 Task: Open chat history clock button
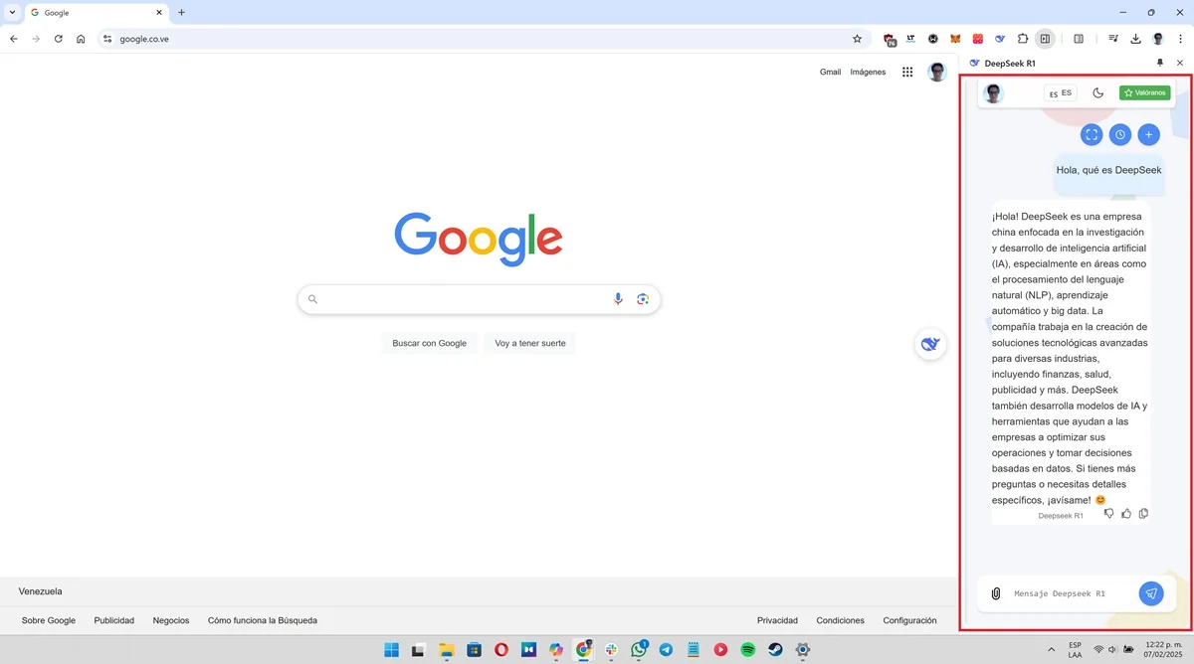(x=1120, y=134)
